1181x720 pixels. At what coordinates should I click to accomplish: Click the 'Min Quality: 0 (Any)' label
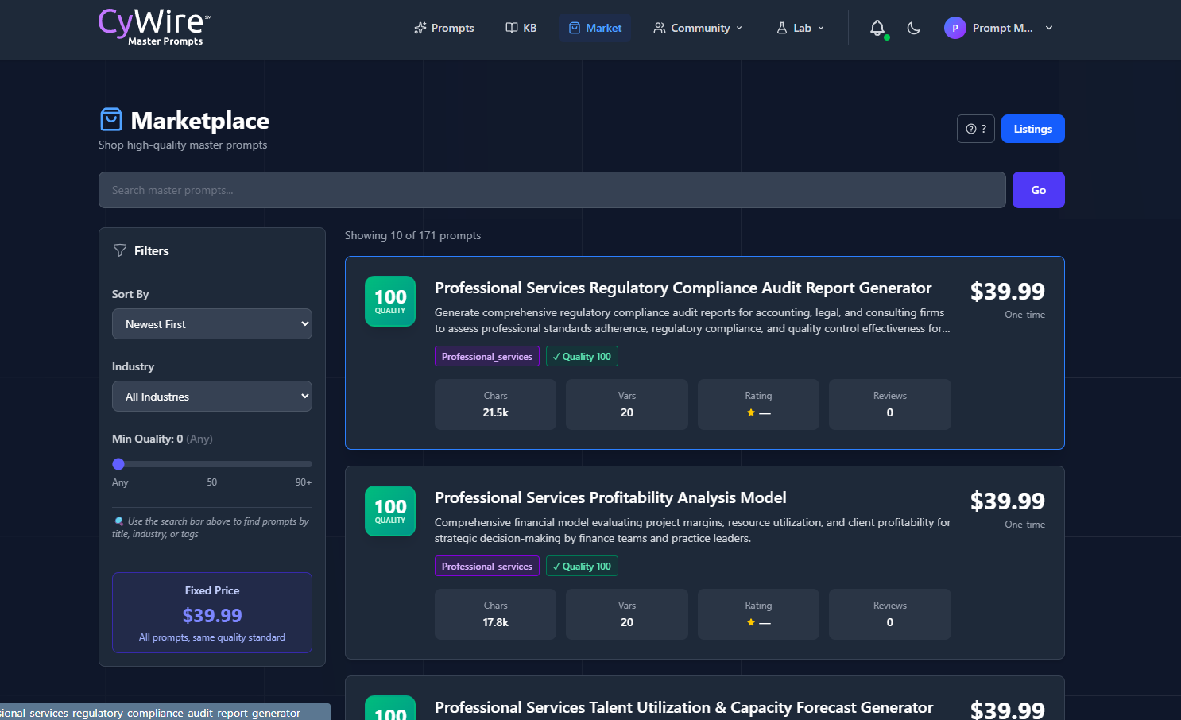tap(162, 439)
